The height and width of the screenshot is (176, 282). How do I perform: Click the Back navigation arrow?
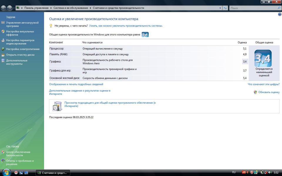[4, 8]
